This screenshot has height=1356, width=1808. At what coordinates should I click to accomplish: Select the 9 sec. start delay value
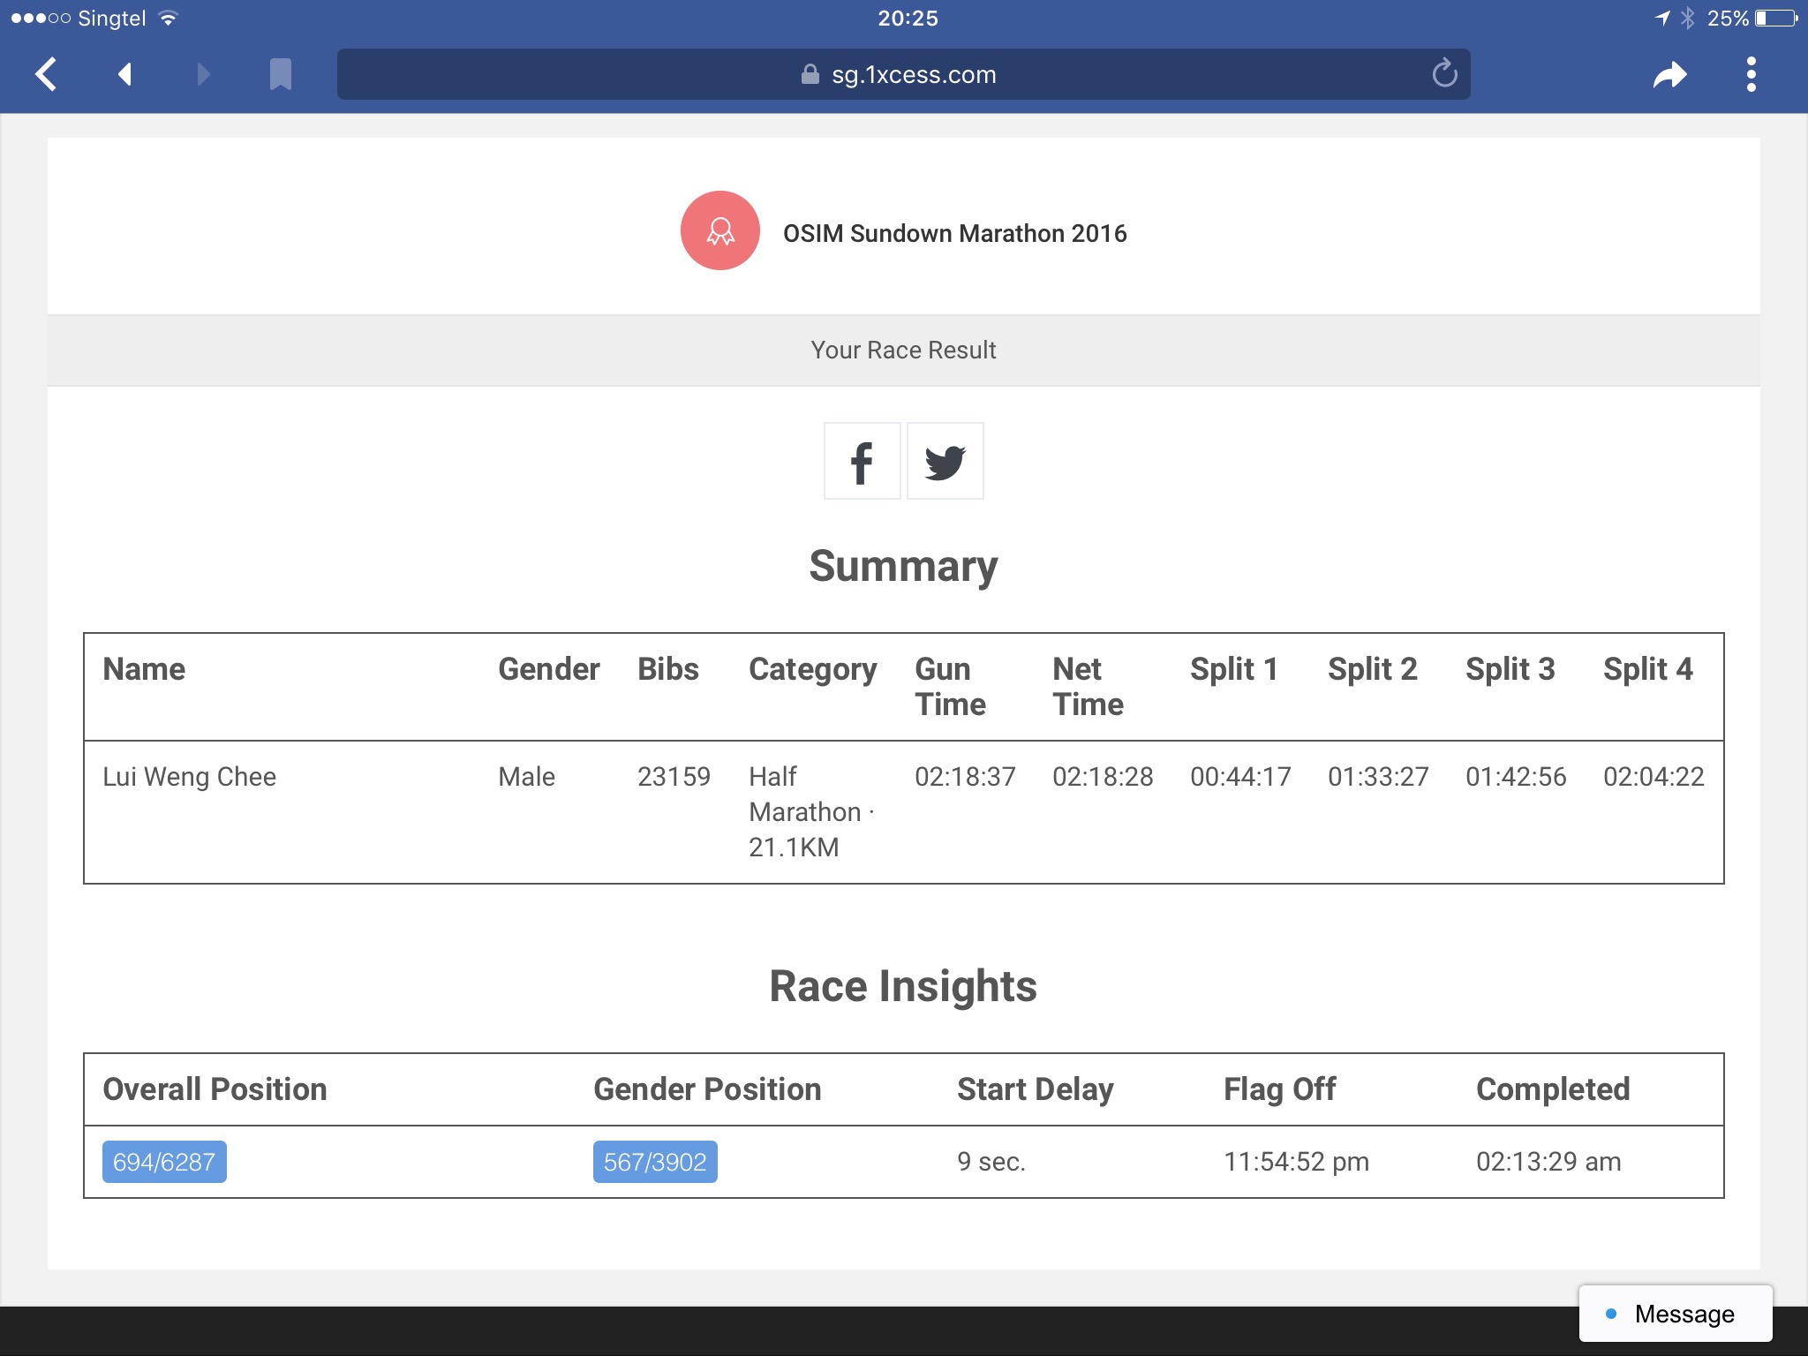991,1162
